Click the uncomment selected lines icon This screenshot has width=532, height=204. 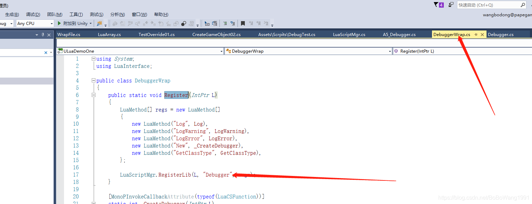tap(233, 24)
